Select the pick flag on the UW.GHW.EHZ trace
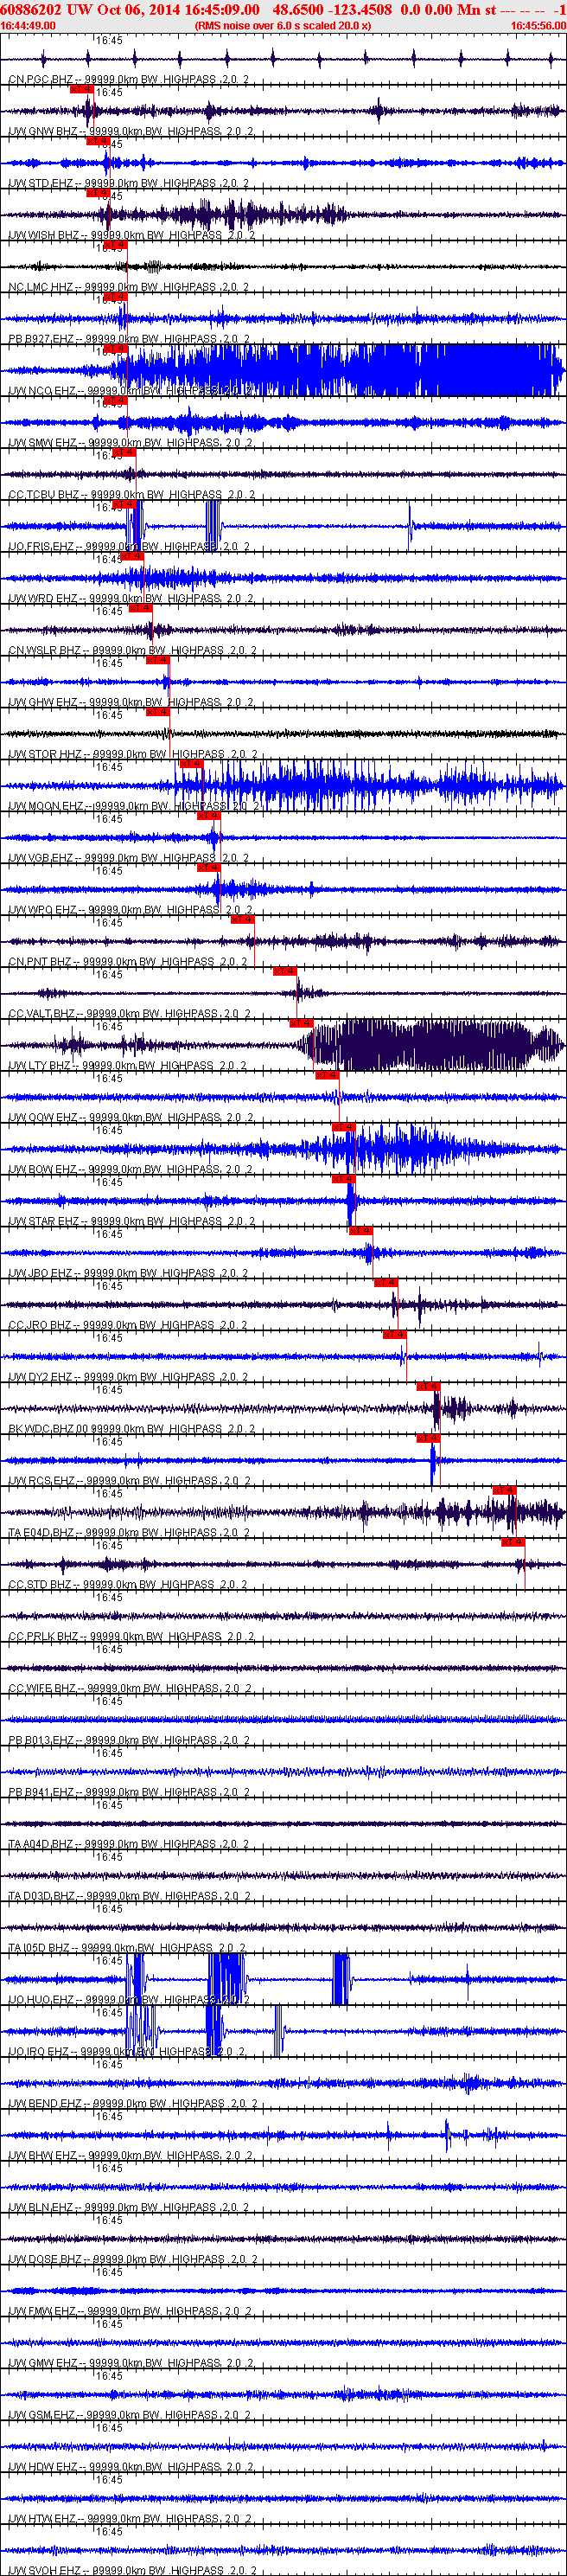 pyautogui.click(x=157, y=660)
